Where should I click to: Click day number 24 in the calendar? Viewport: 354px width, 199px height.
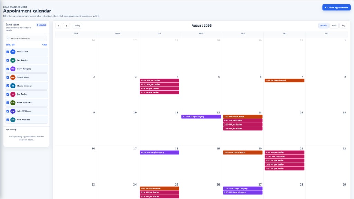tap(135, 185)
